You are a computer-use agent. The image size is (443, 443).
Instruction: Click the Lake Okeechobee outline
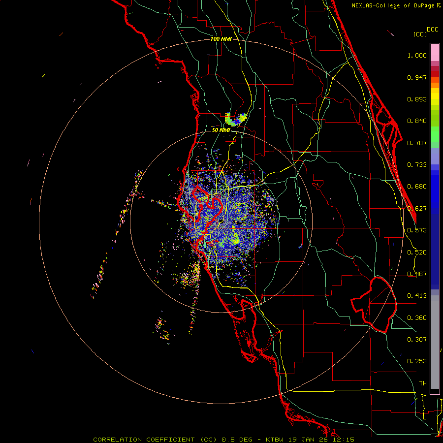374,305
